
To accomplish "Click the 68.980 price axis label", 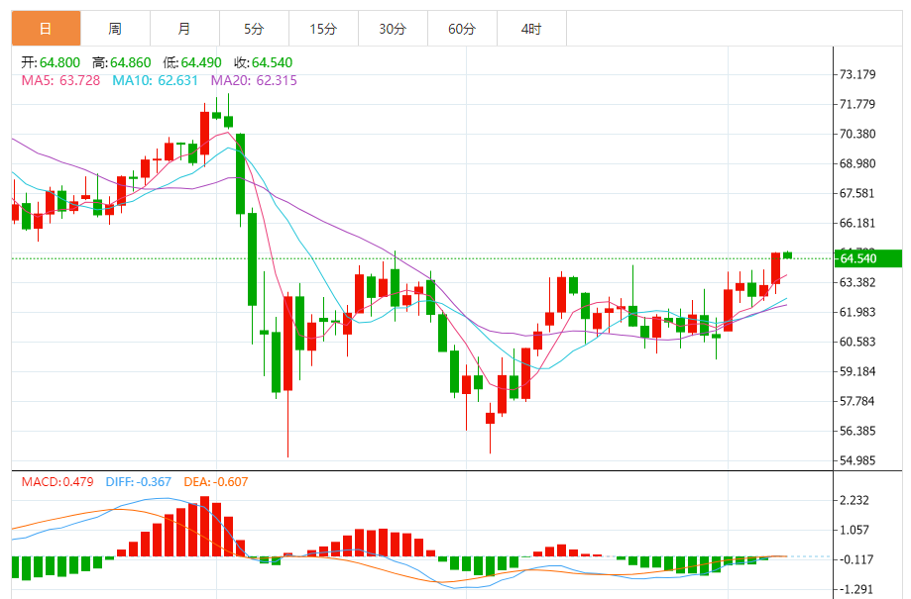I will pos(857,163).
